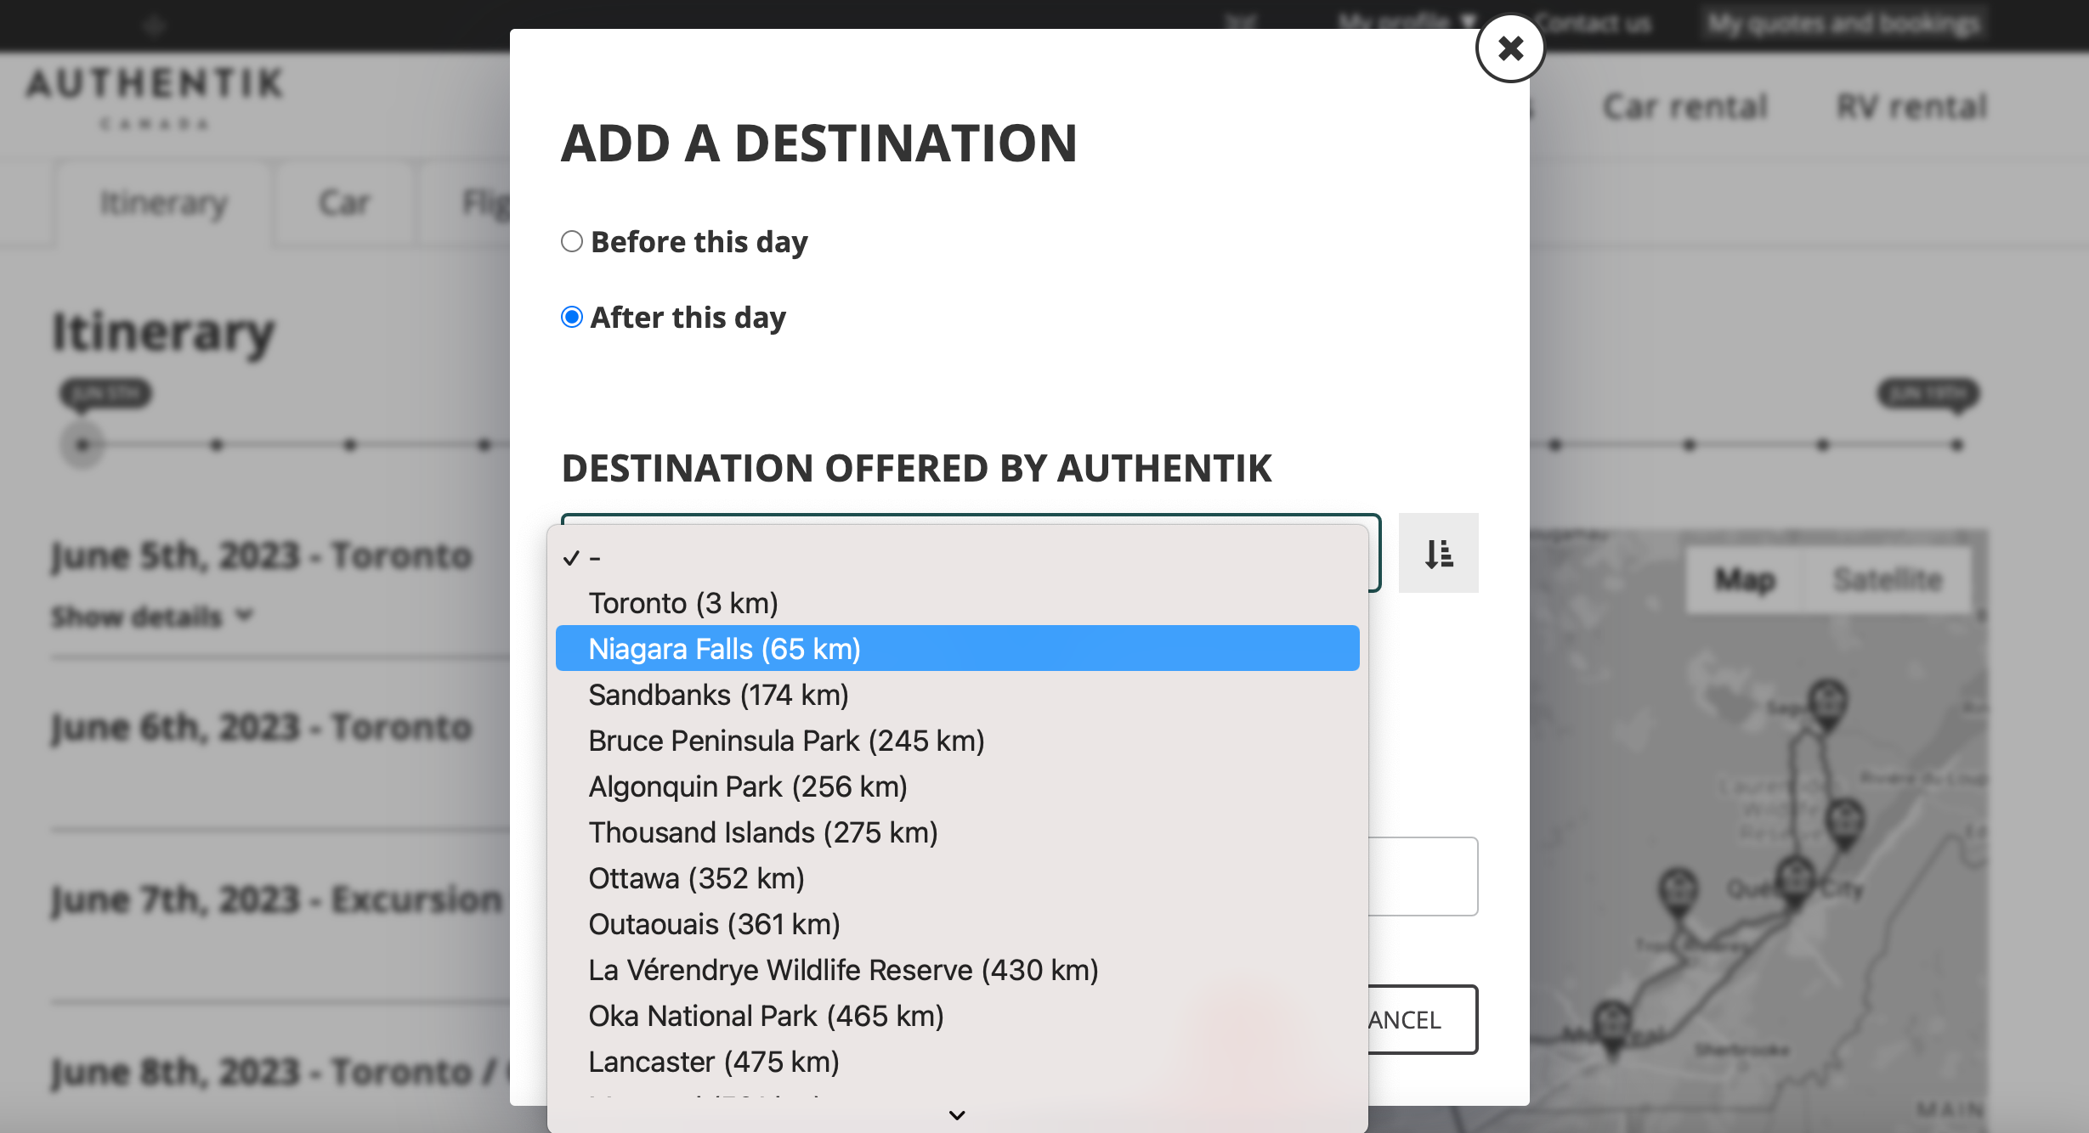Close the Add a Destination dialog
This screenshot has width=2089, height=1133.
pos(1510,48)
